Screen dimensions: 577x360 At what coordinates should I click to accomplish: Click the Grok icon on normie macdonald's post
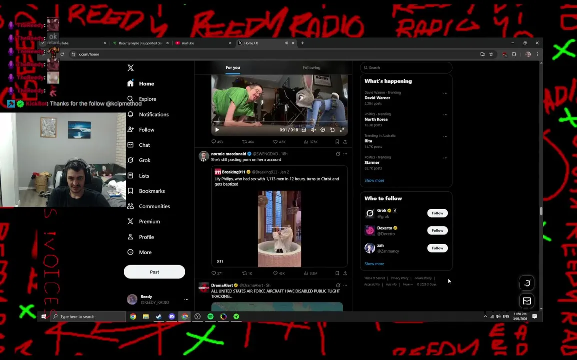[x=338, y=154]
